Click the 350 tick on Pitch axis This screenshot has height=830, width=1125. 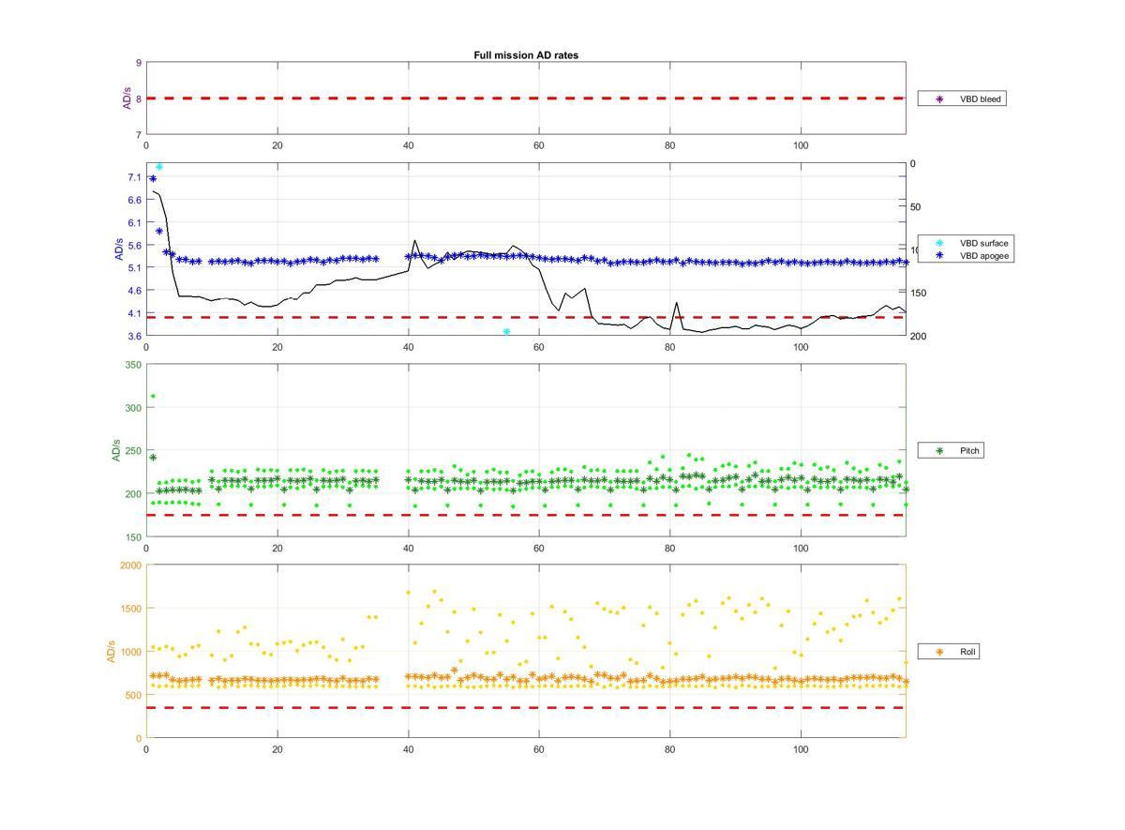point(132,365)
